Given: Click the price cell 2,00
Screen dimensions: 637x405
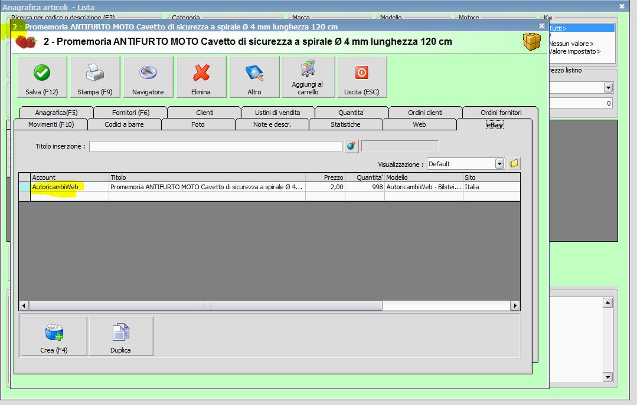Looking at the screenshot, I should coord(325,187).
